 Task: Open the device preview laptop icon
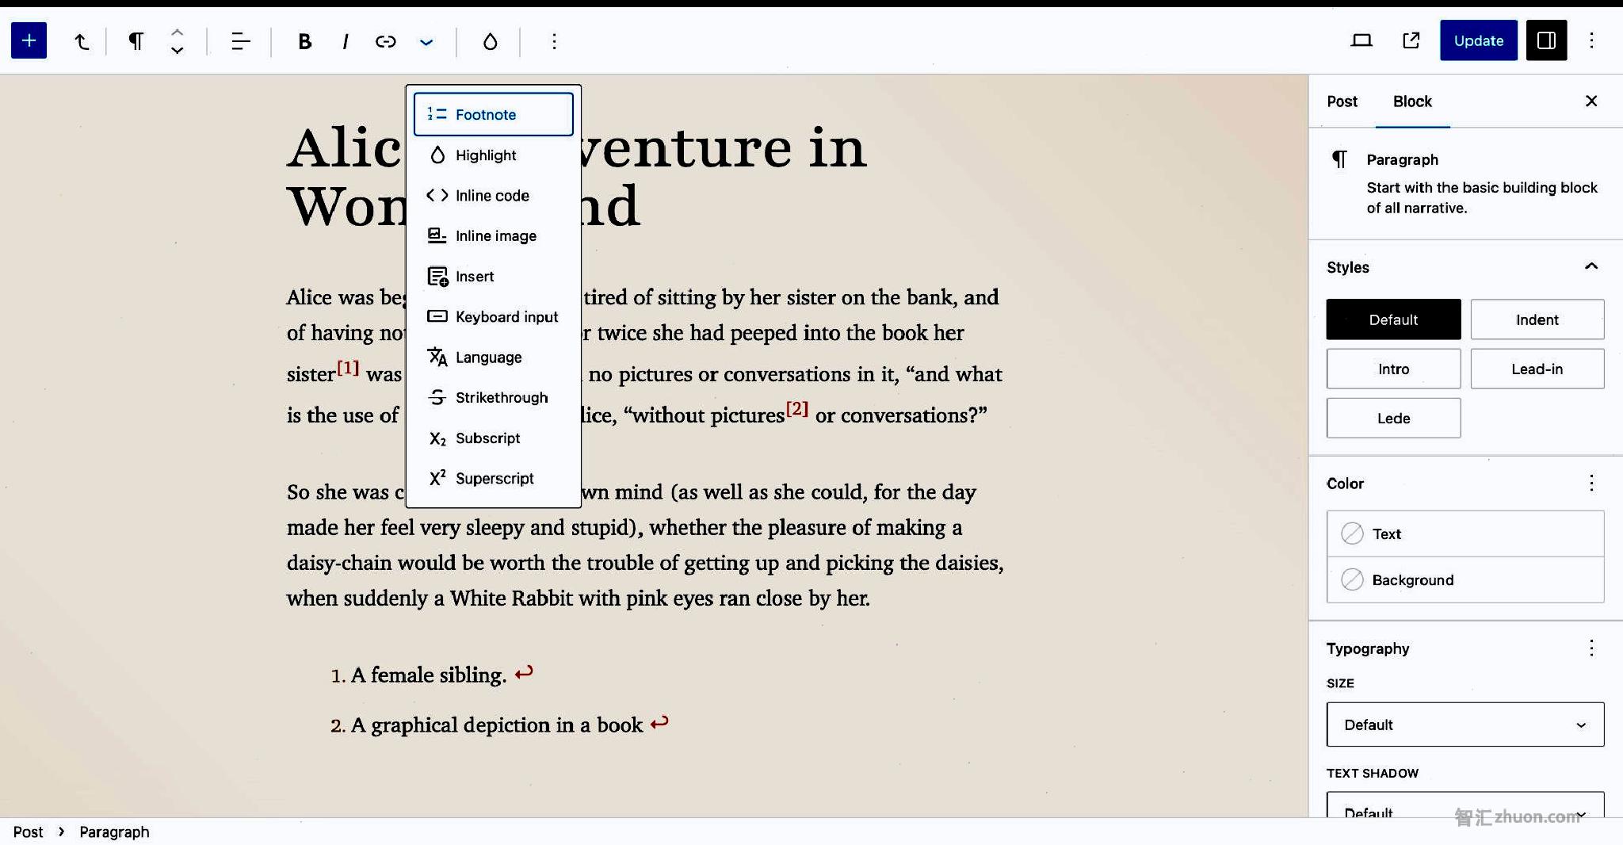point(1361,40)
